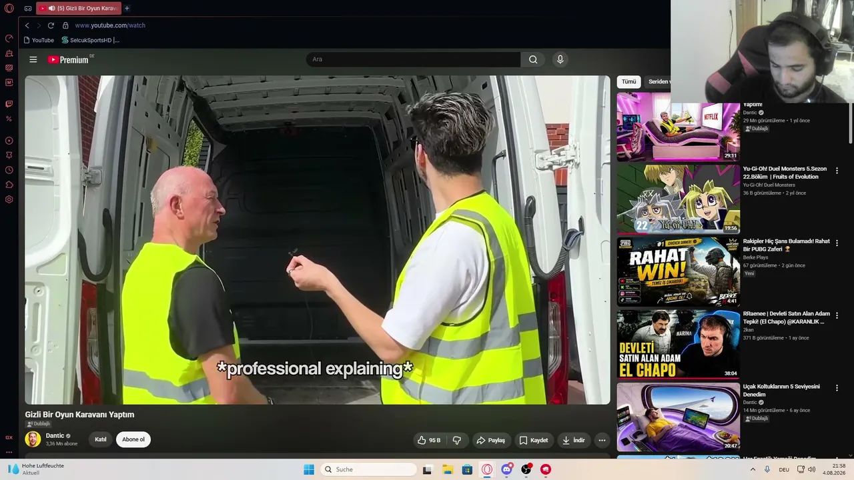854x480 pixels.
Task: Open the Dantic channel name link
Action: tap(55, 435)
